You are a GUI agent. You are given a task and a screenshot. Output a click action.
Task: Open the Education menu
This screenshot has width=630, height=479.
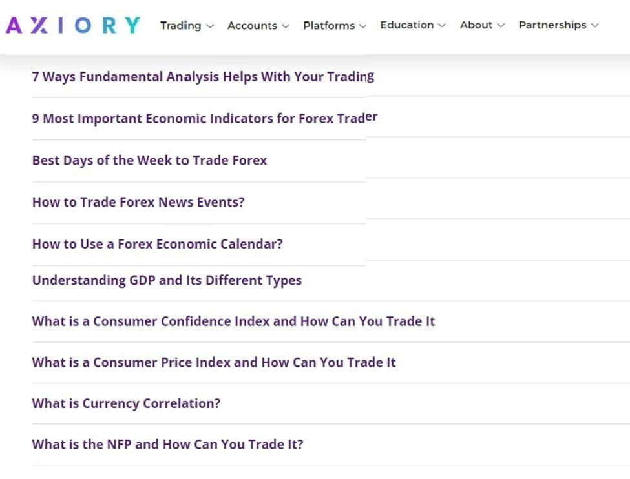tap(406, 25)
